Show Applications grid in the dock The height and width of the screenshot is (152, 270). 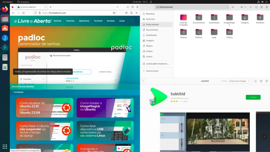point(5,147)
